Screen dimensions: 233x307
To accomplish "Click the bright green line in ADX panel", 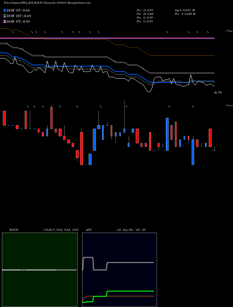I will 130,291.
